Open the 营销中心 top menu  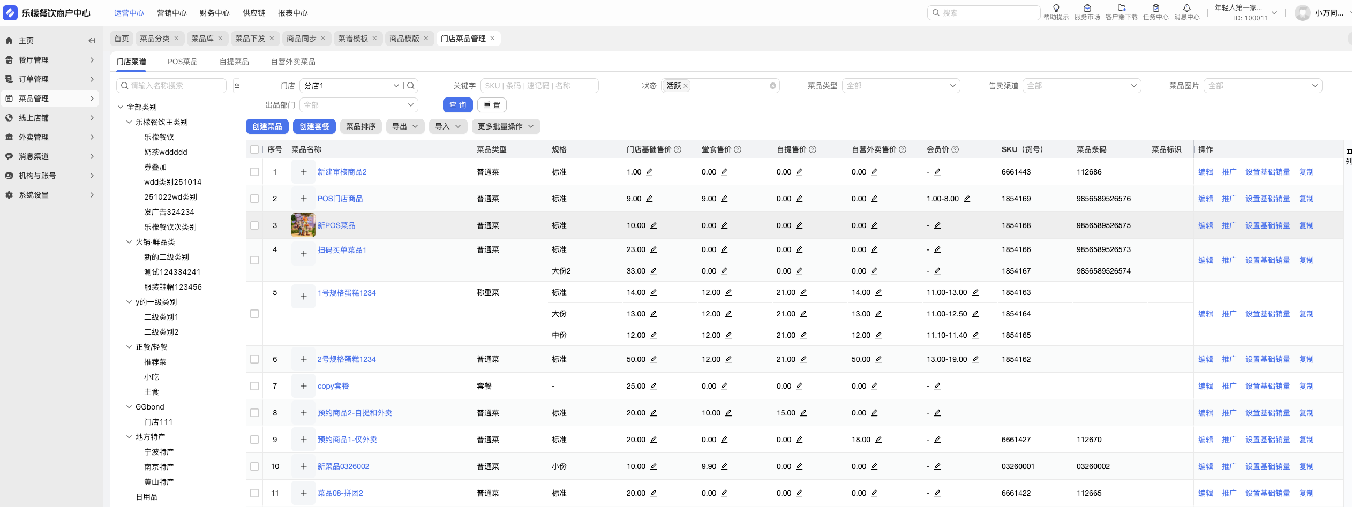tap(171, 13)
